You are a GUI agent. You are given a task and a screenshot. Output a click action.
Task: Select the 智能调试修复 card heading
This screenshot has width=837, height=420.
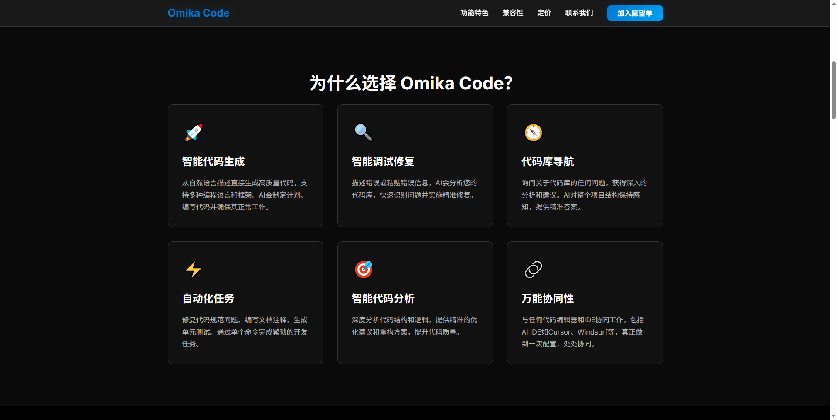click(383, 162)
